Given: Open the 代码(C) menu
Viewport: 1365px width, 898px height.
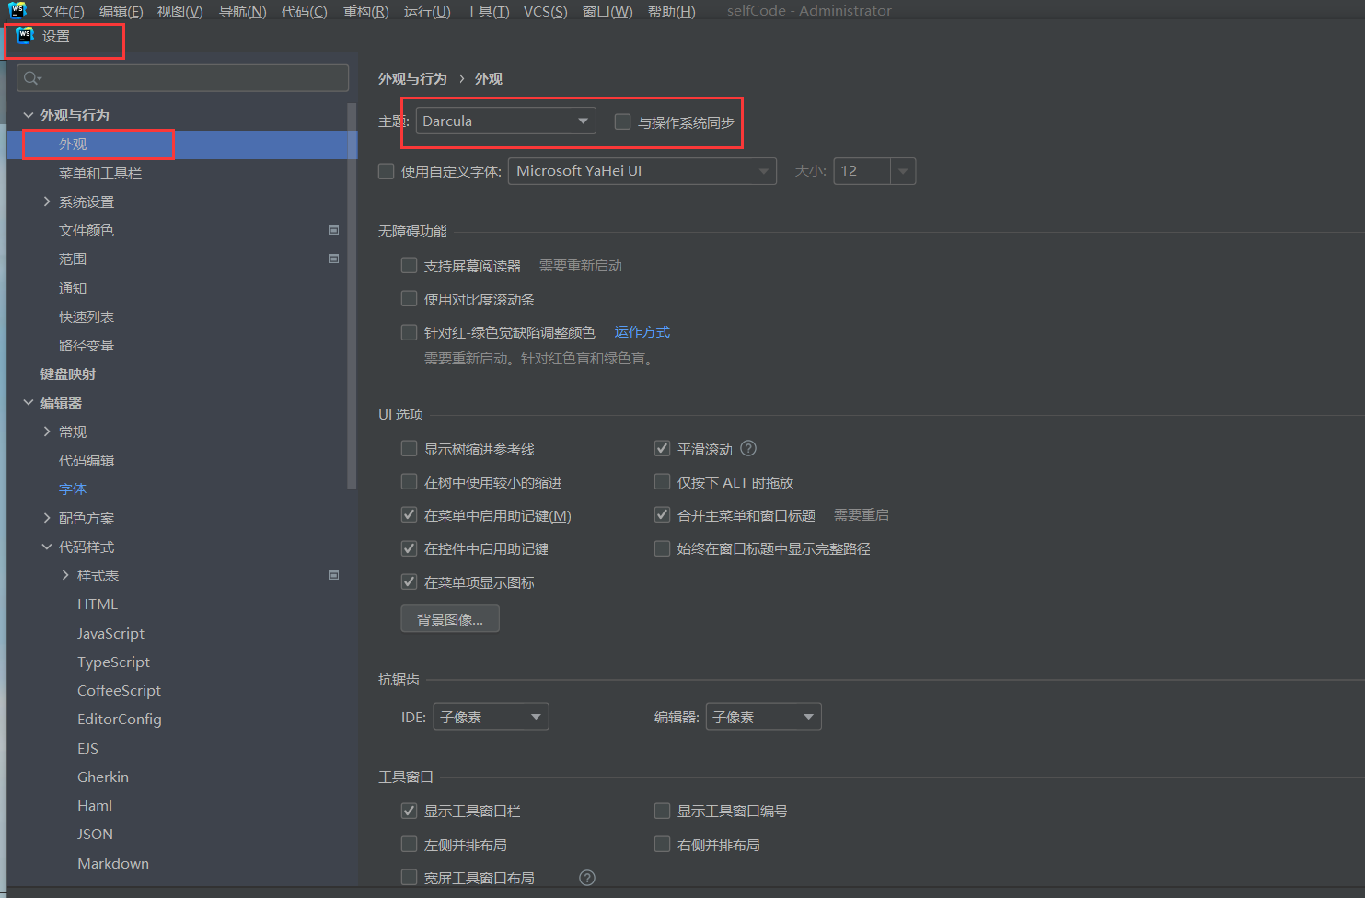Looking at the screenshot, I should click(x=304, y=11).
